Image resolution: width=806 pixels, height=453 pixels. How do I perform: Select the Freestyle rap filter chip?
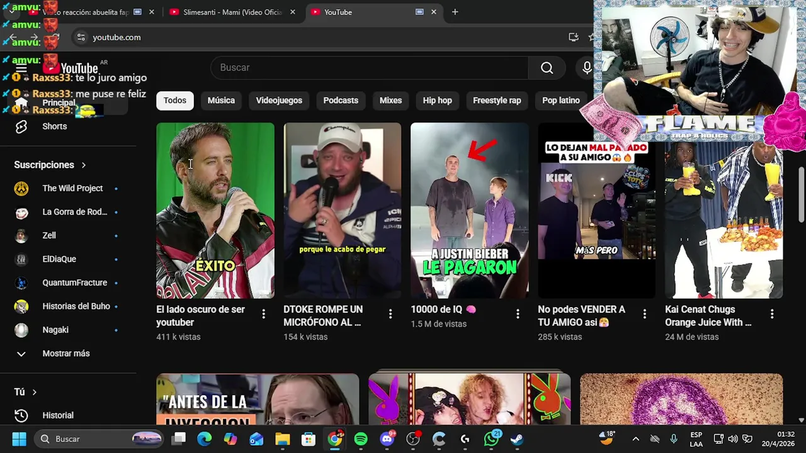click(x=497, y=100)
